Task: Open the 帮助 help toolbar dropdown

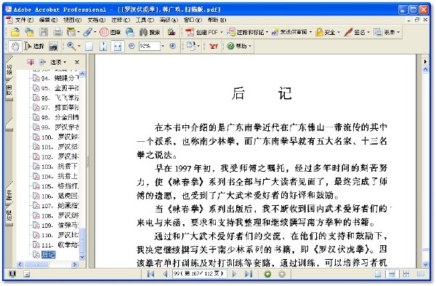Action: [250, 46]
